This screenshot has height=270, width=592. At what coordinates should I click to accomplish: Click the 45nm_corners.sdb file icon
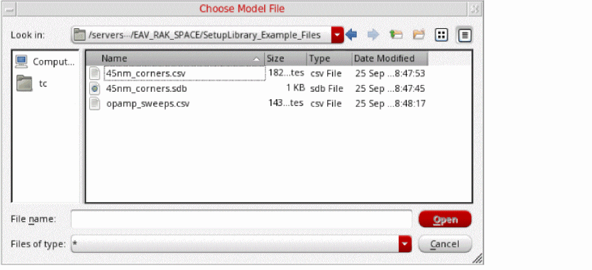[95, 89]
